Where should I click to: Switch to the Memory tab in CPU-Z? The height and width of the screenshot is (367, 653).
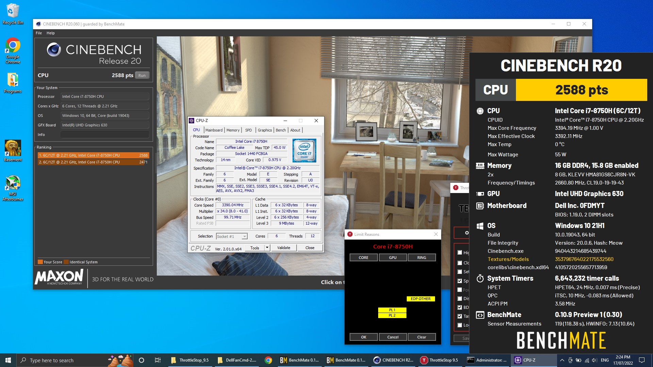[233, 130]
